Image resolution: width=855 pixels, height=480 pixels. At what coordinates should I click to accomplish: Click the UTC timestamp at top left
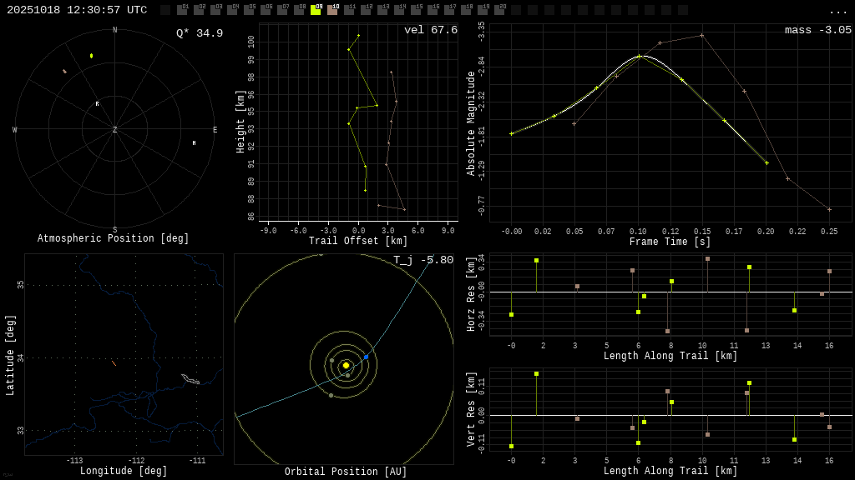[x=77, y=10]
